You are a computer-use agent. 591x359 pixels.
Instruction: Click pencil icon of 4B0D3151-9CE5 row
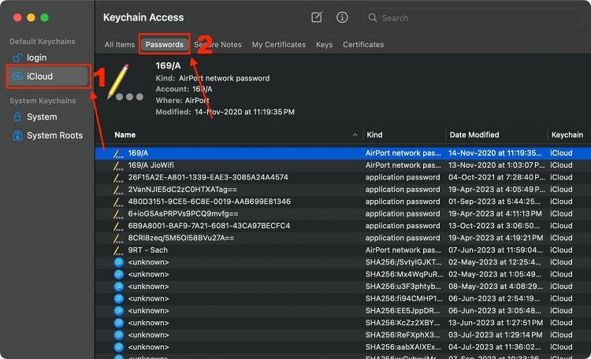[x=118, y=202]
